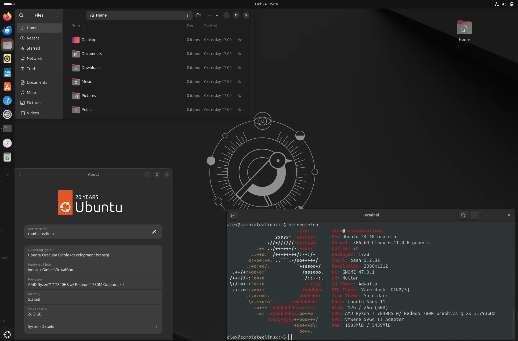
Task: Edit the device name with pencil icon
Action: (x=154, y=232)
